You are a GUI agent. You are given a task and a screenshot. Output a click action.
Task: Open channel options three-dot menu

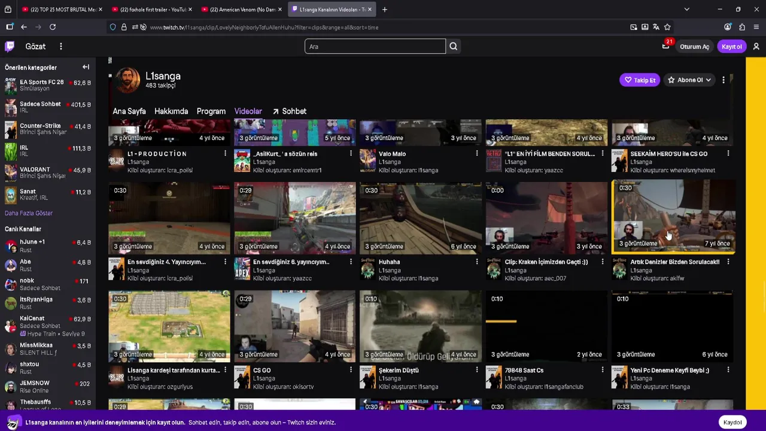pos(723,80)
